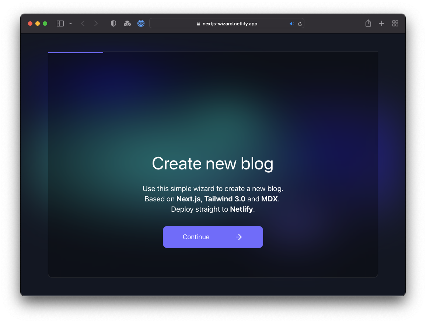Viewport: 426px width, 323px height.
Task: Open the Privacy Report shield icon
Action: pos(113,23)
